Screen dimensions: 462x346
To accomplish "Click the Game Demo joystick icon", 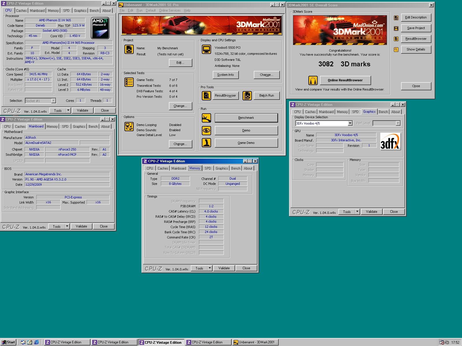I will tap(206, 143).
